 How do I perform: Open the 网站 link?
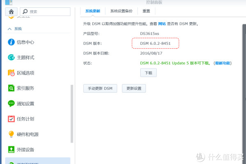click(162, 24)
